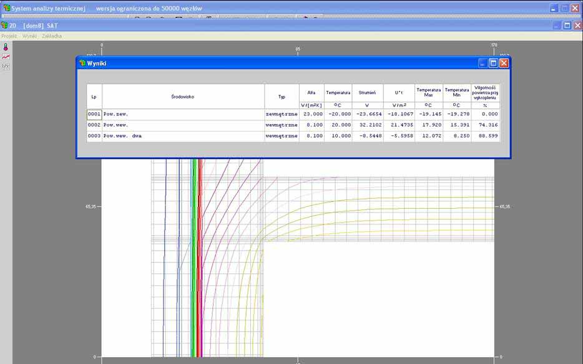Close the 2D [dom8] SAT child window
Screen dimensions: 583x364
coord(577,26)
